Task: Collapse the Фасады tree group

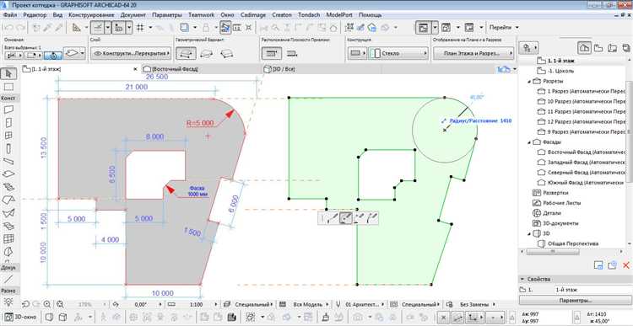Action: (x=529, y=142)
